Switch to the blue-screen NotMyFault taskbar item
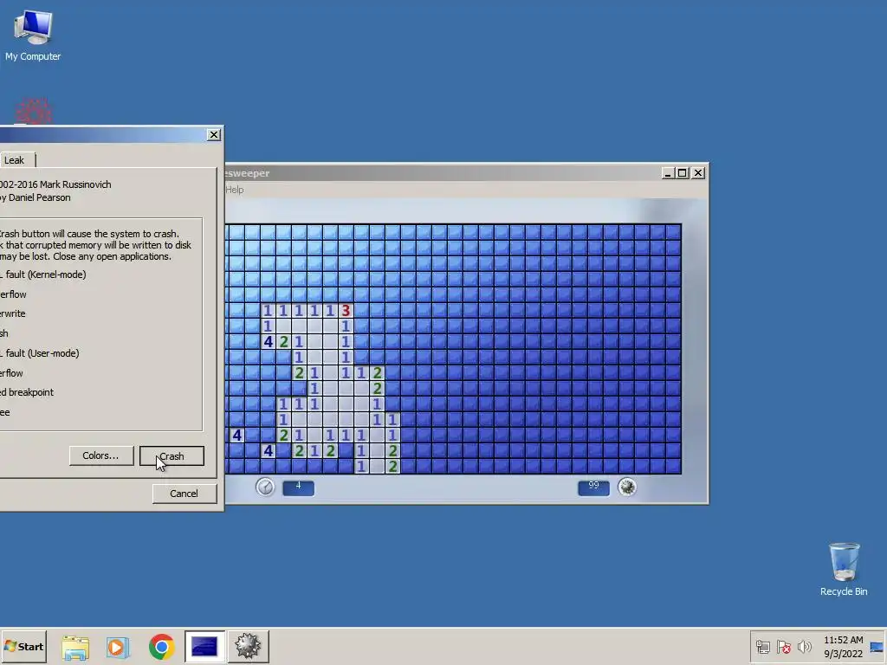The height and width of the screenshot is (665, 887). click(x=204, y=646)
